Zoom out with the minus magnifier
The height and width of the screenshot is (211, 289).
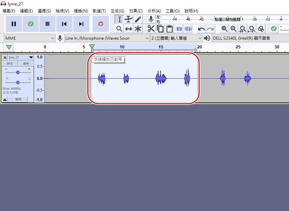point(233,29)
